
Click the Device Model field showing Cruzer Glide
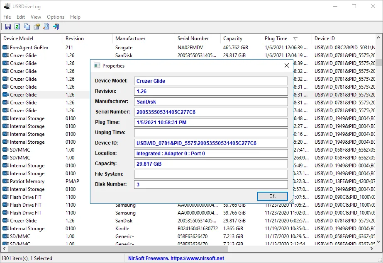[211, 81]
